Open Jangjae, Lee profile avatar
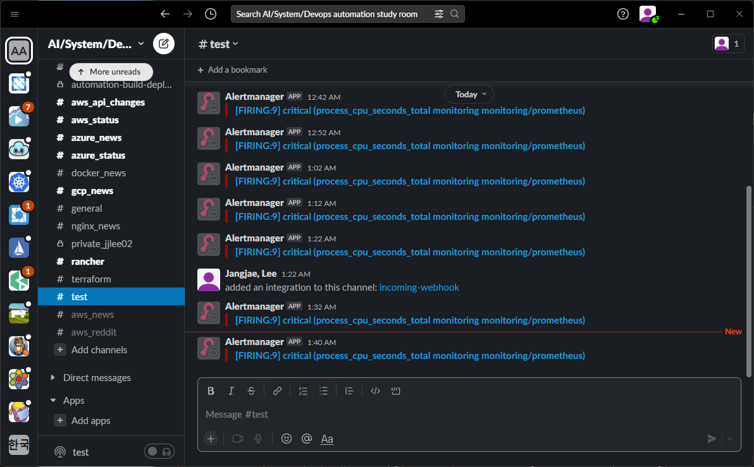 click(209, 279)
